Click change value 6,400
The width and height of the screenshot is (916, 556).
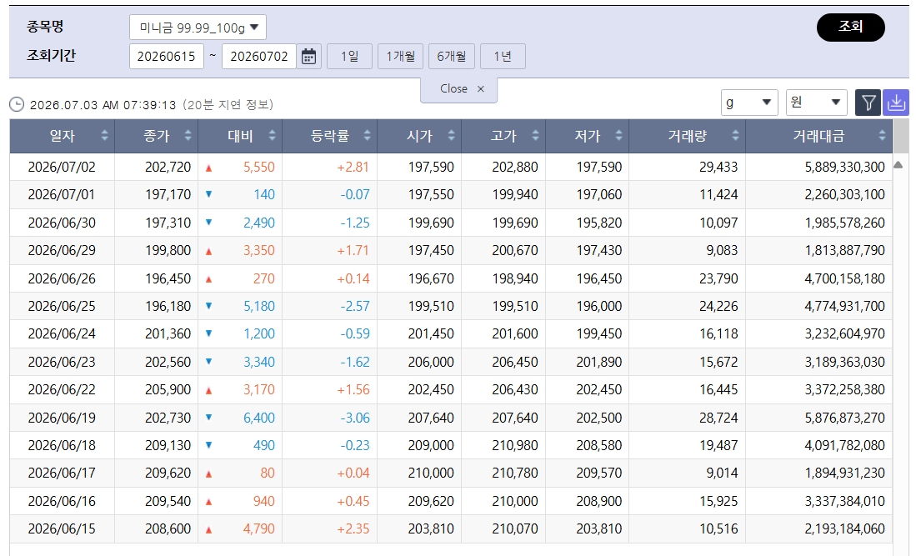coord(258,418)
